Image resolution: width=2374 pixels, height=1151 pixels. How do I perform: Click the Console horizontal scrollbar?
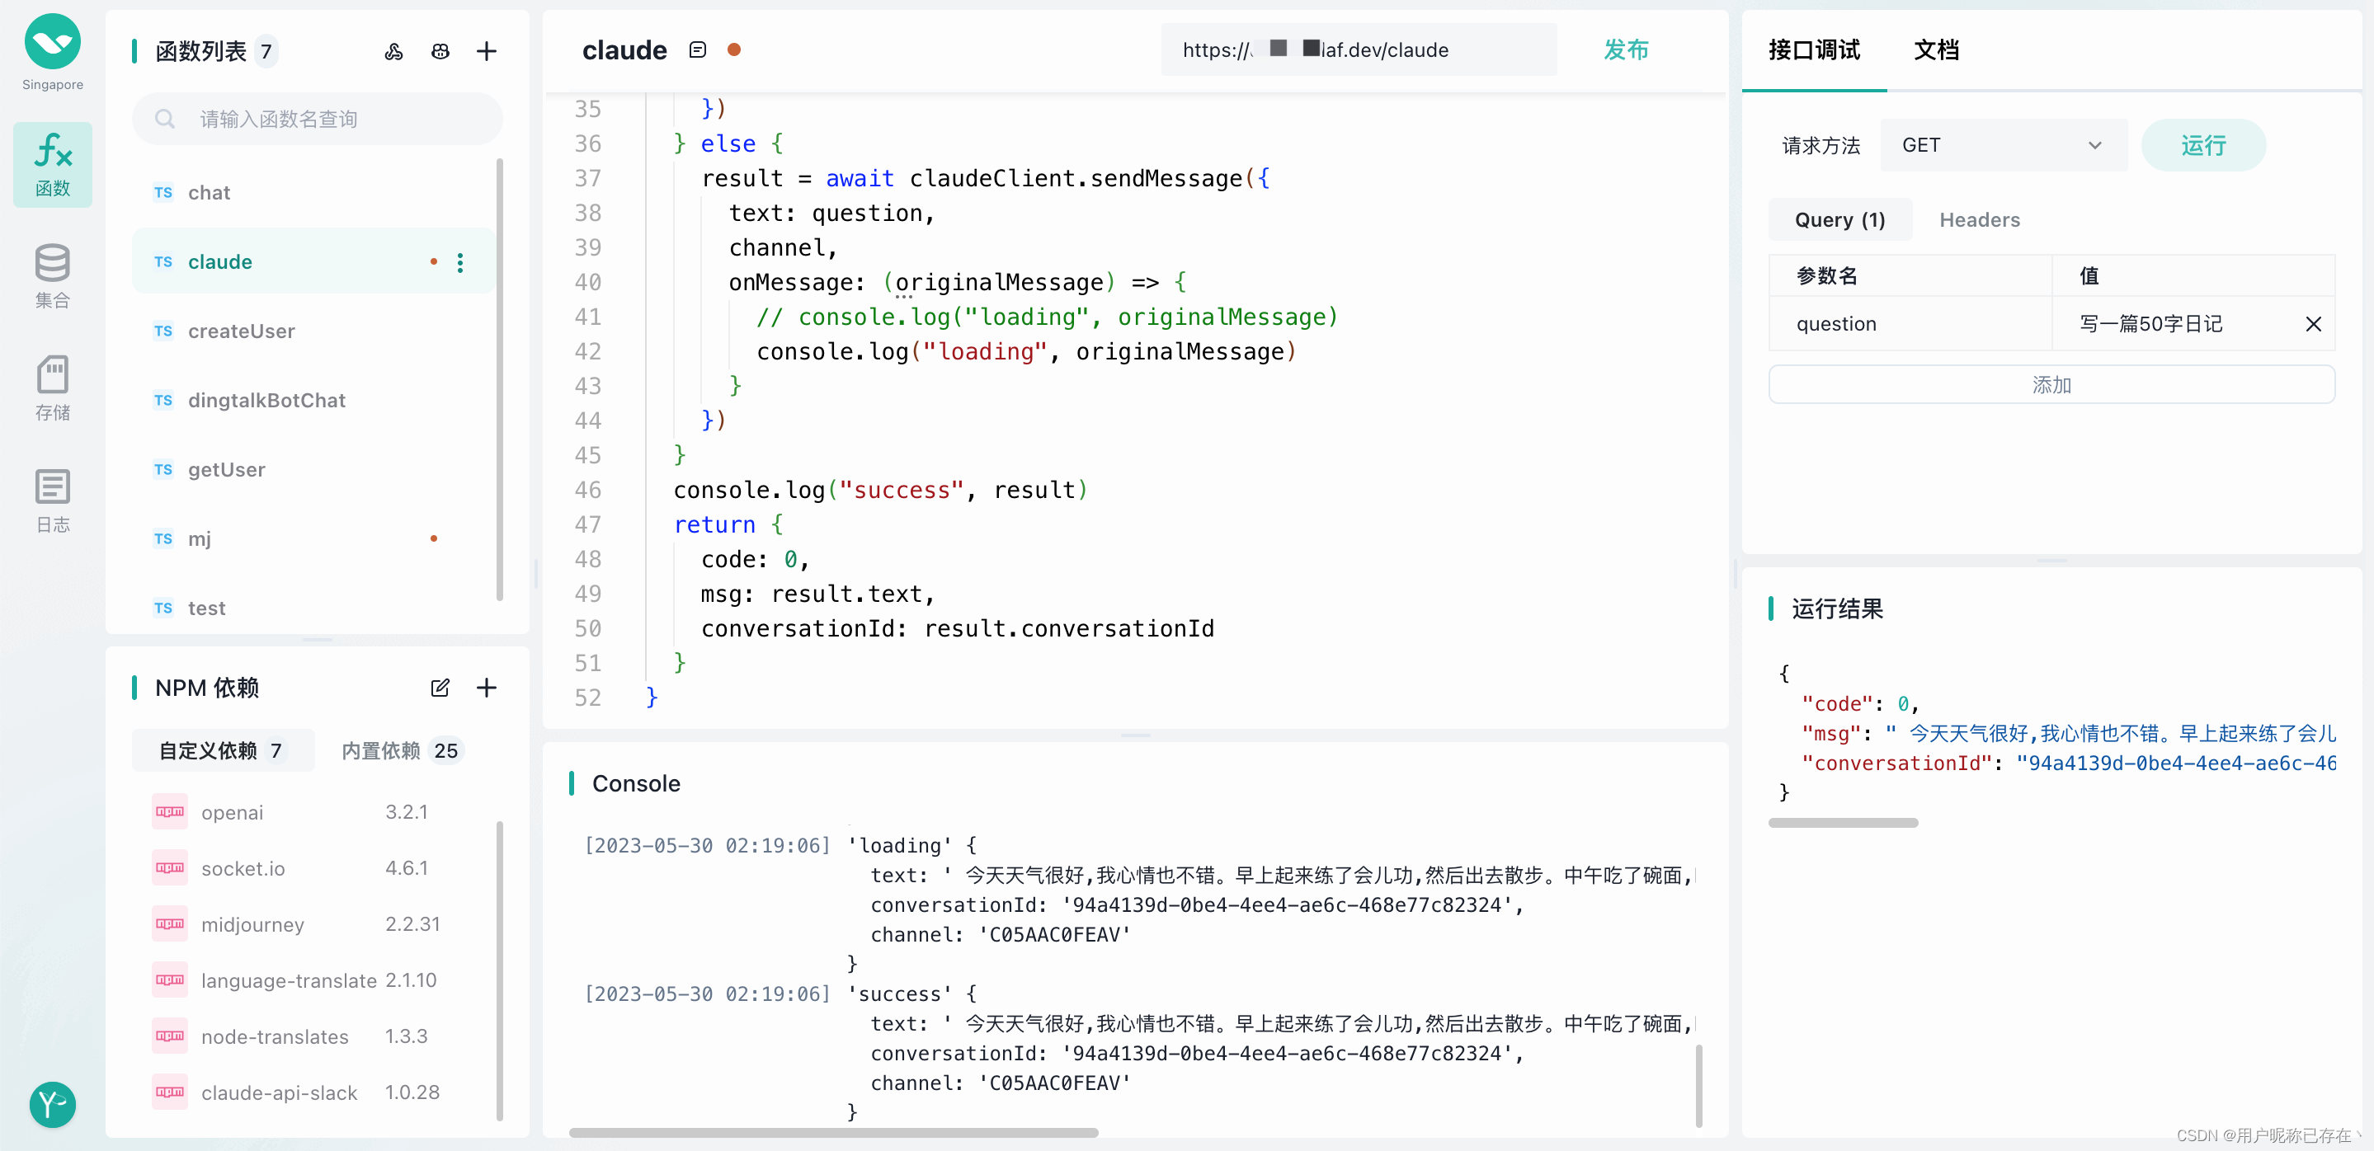[x=833, y=1132]
